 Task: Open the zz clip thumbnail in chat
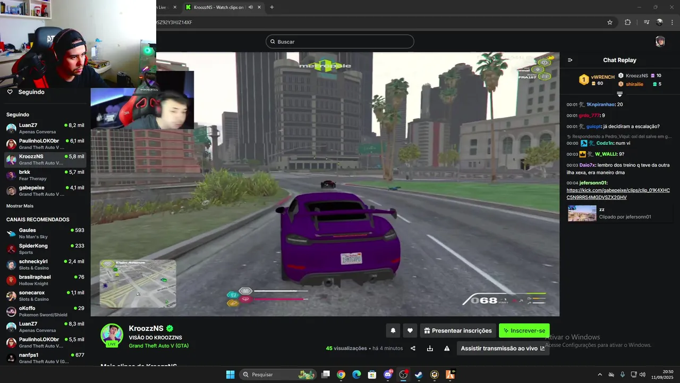(x=582, y=213)
